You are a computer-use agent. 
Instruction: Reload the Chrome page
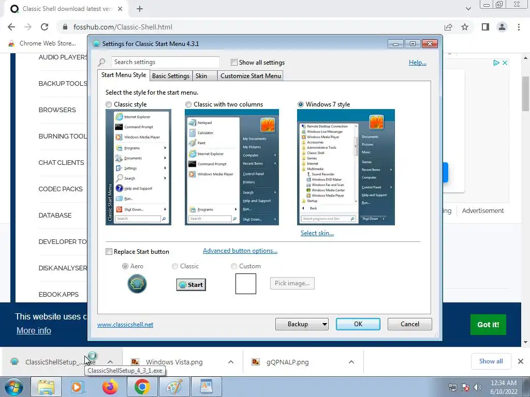coord(45,27)
